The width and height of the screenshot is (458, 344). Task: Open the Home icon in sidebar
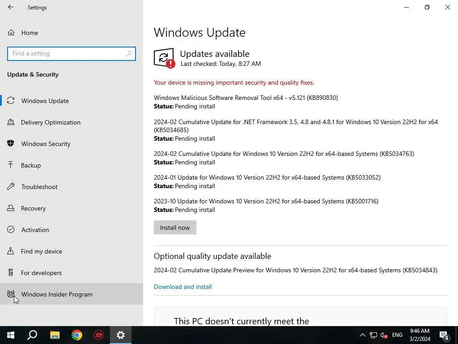[x=11, y=32]
